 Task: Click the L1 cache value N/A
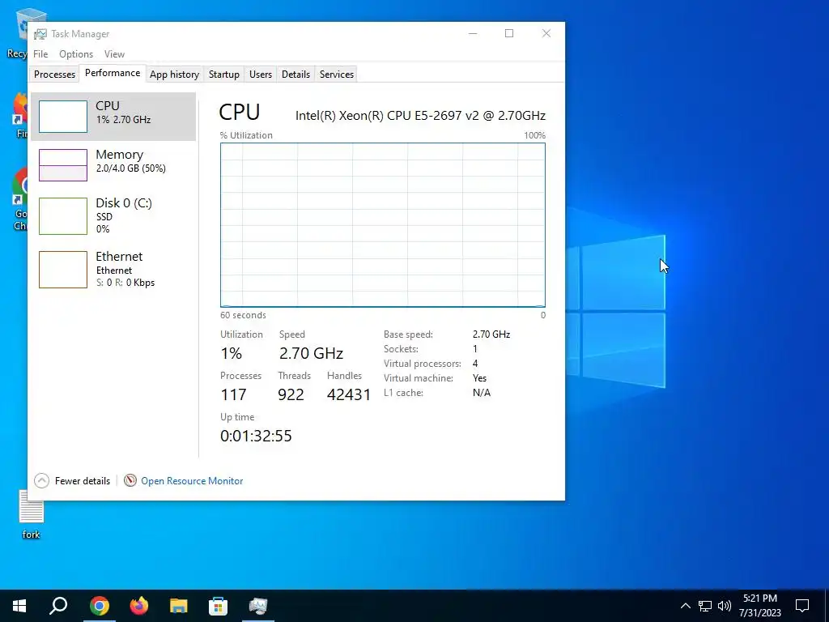pyautogui.click(x=482, y=393)
